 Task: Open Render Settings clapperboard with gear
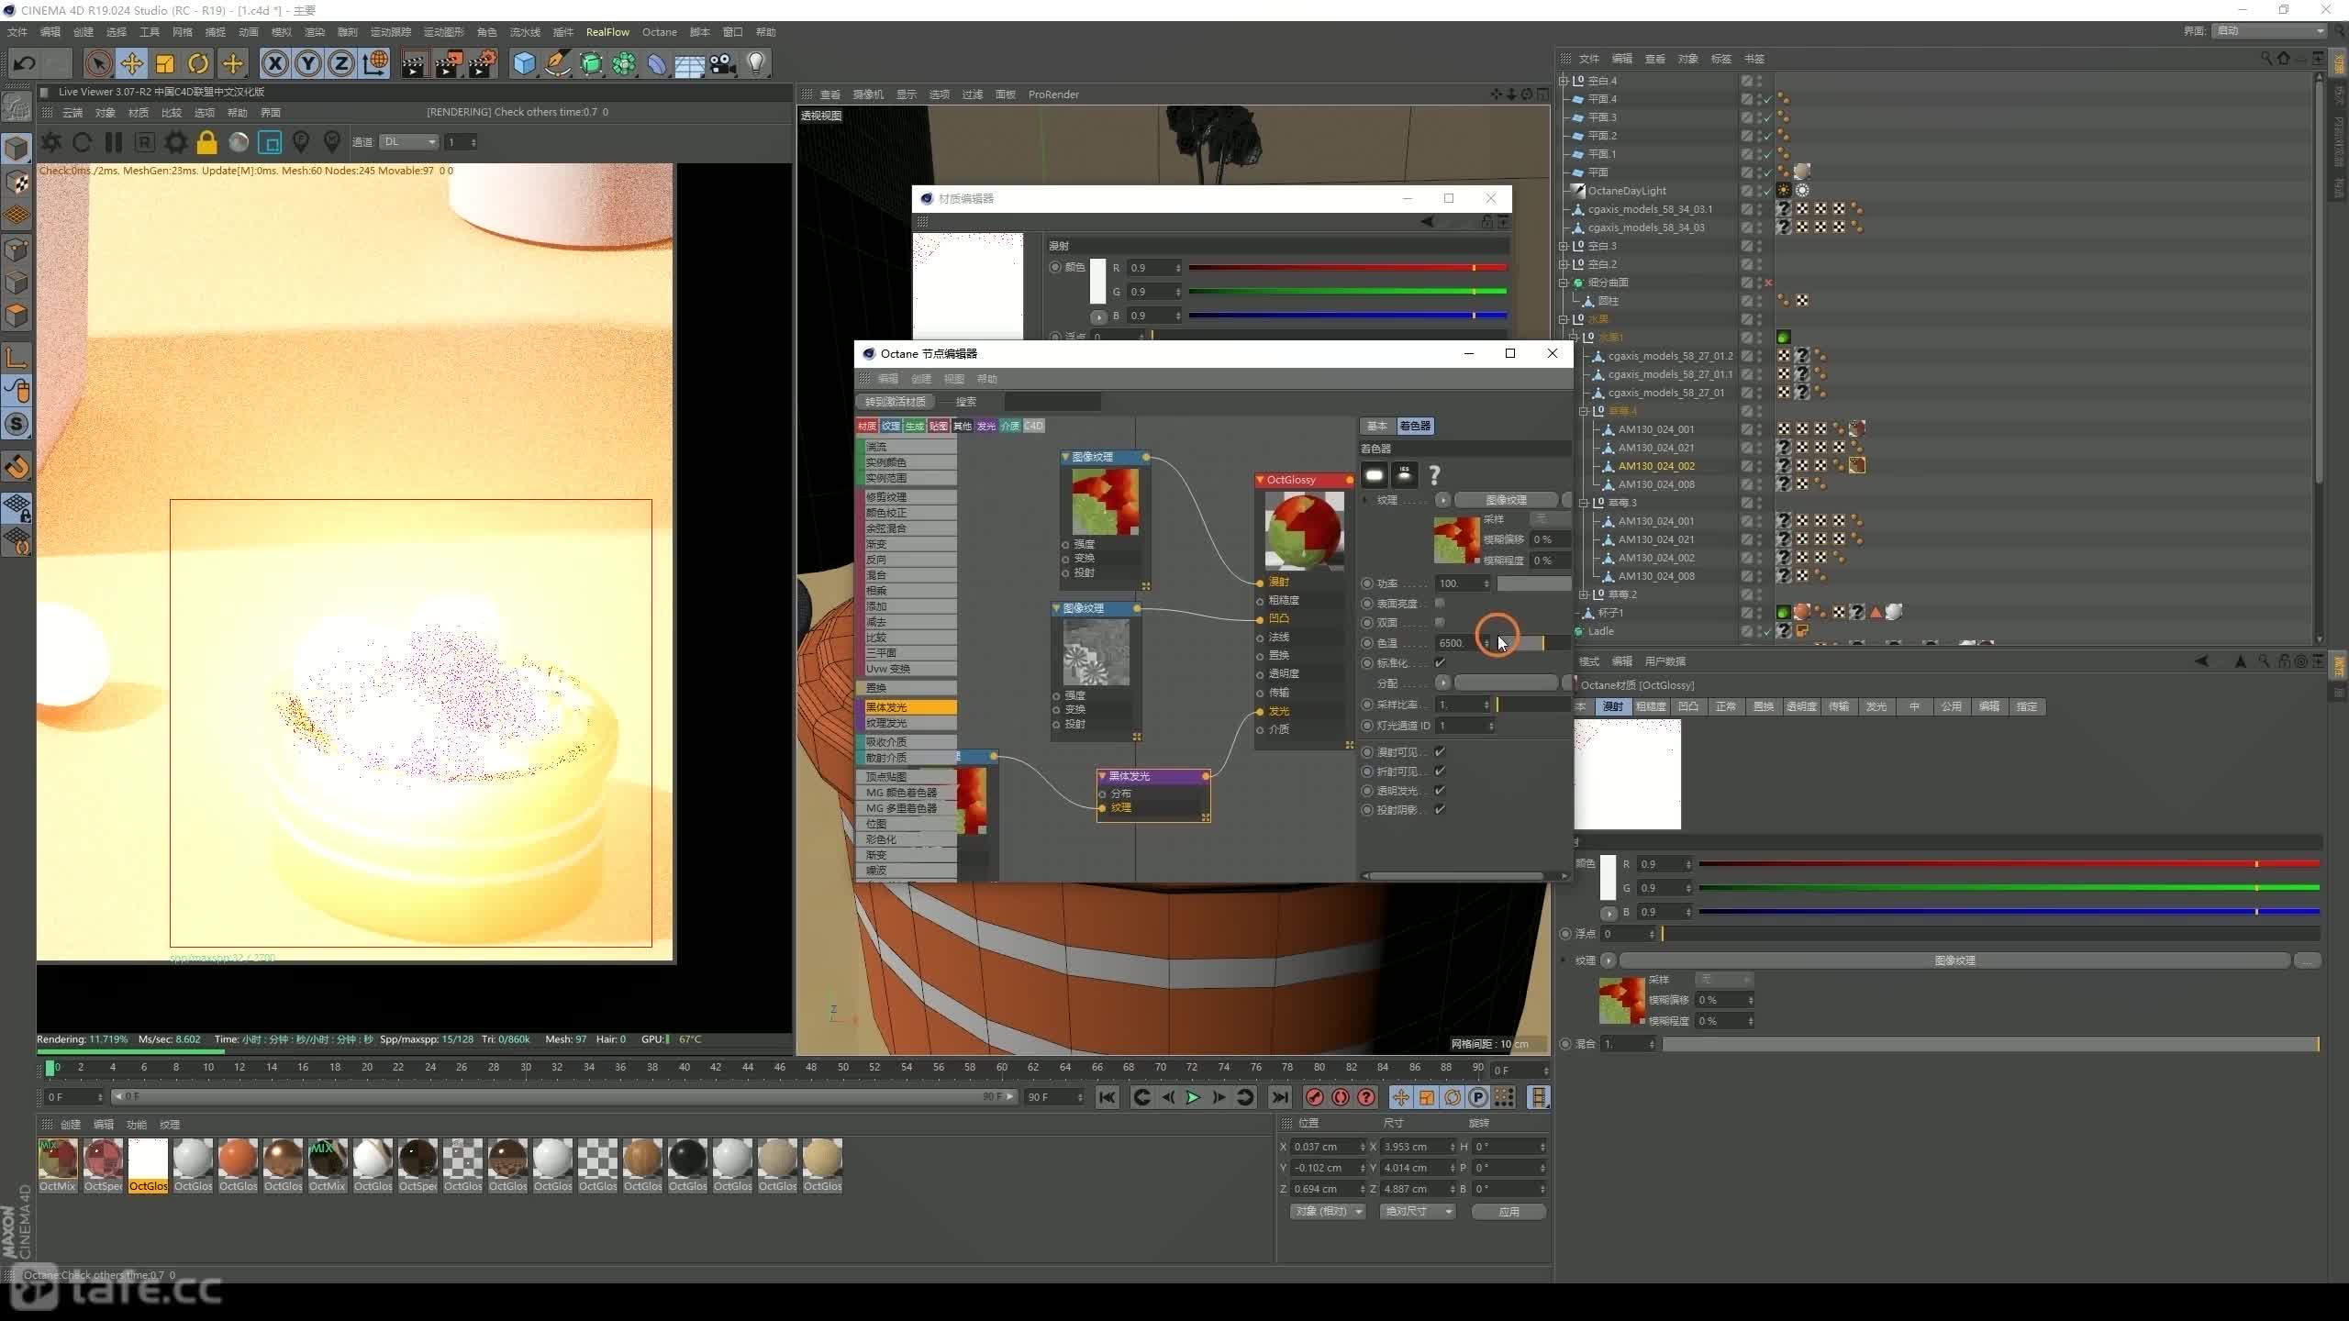pos(483,63)
